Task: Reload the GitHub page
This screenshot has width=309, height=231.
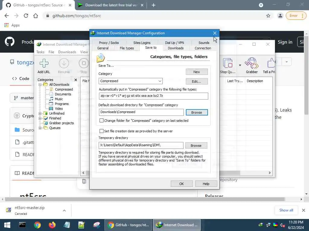Action: [26, 16]
